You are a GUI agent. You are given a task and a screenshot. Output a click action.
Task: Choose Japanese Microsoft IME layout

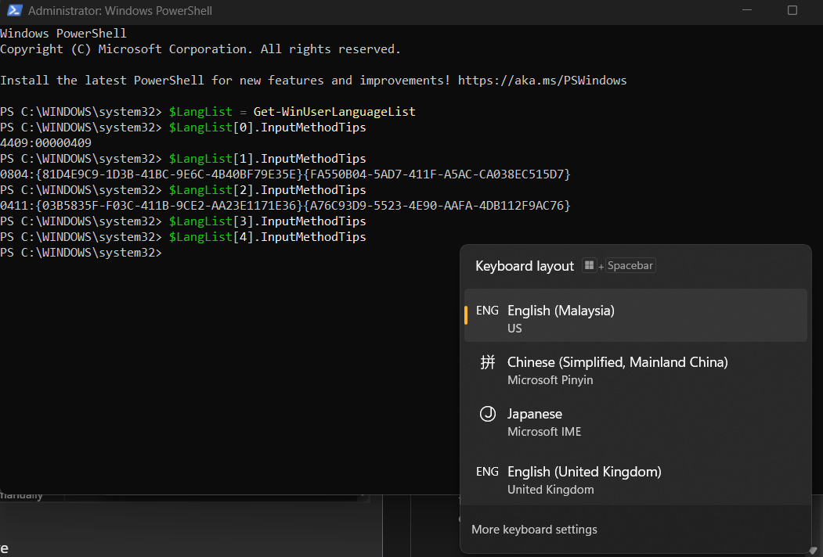tap(636, 422)
